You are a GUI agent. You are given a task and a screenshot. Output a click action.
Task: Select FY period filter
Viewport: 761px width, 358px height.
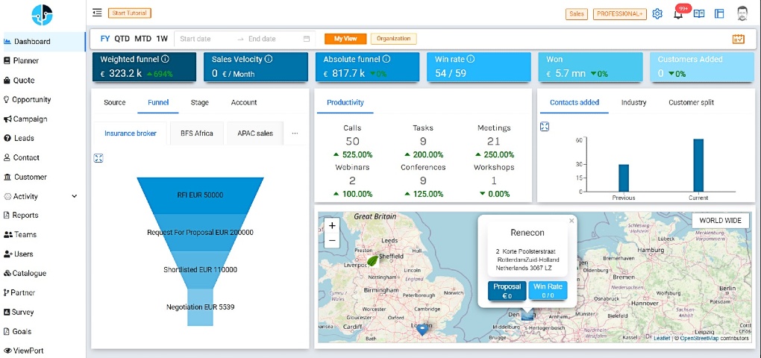105,39
